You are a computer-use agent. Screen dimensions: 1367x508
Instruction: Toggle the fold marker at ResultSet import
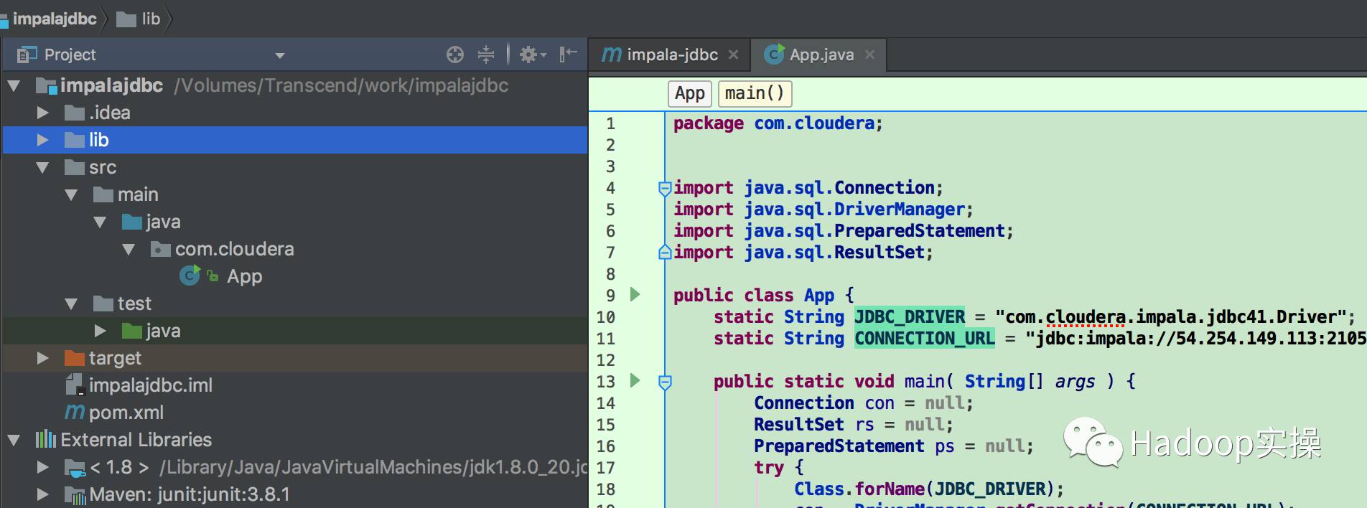pos(665,253)
